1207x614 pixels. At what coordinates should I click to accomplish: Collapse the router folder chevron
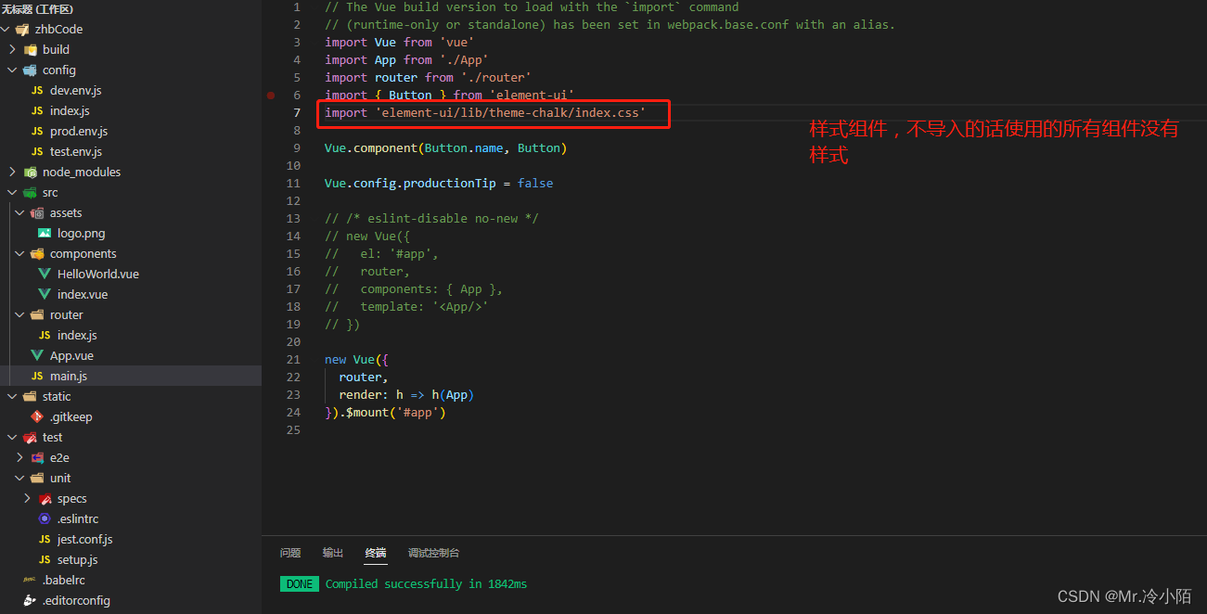pos(20,314)
